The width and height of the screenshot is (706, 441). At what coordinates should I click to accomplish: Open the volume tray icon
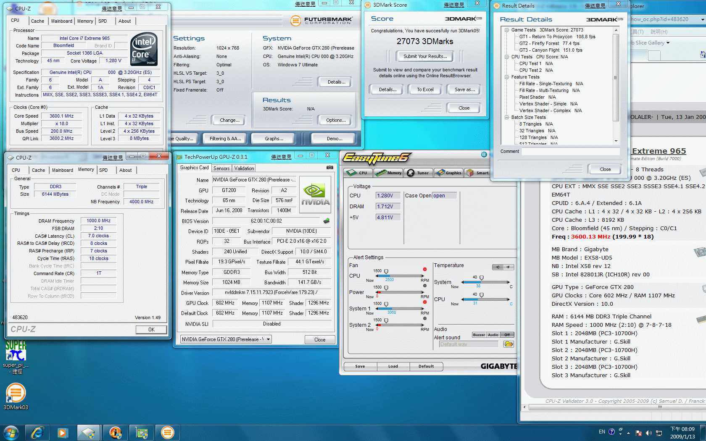coord(649,433)
